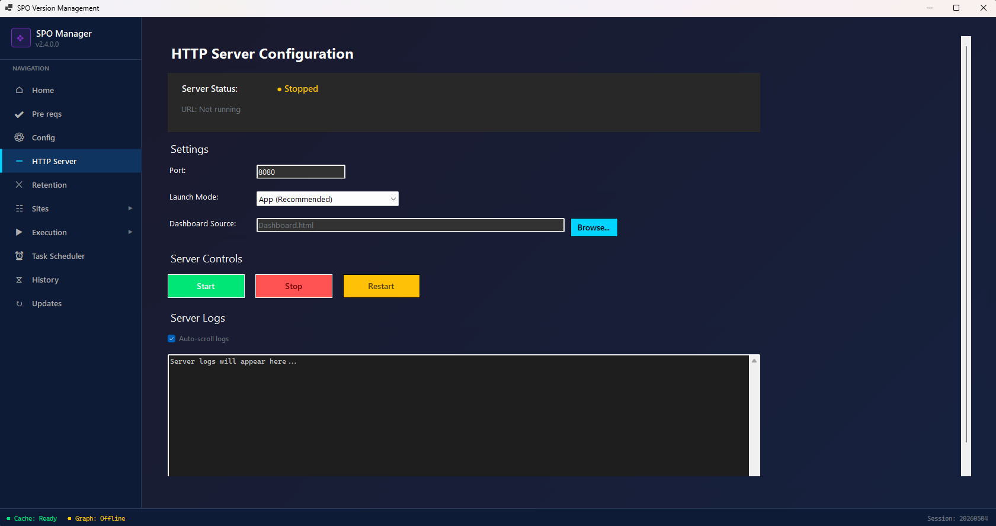Click the Pre reqs checkmark icon
996x526 pixels.
click(x=20, y=114)
